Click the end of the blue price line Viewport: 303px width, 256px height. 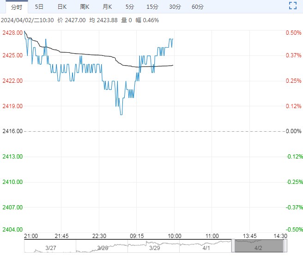point(173,39)
